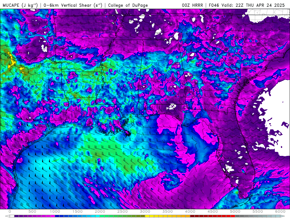Click the 5500 label on the color scale

[258, 211]
